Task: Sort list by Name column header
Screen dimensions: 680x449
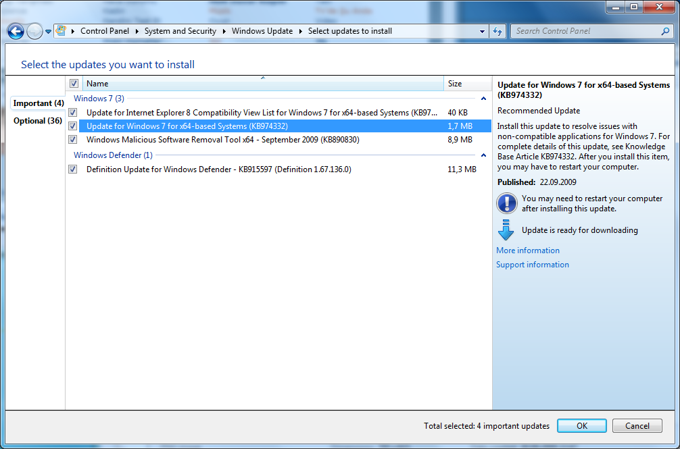Action: (x=262, y=84)
